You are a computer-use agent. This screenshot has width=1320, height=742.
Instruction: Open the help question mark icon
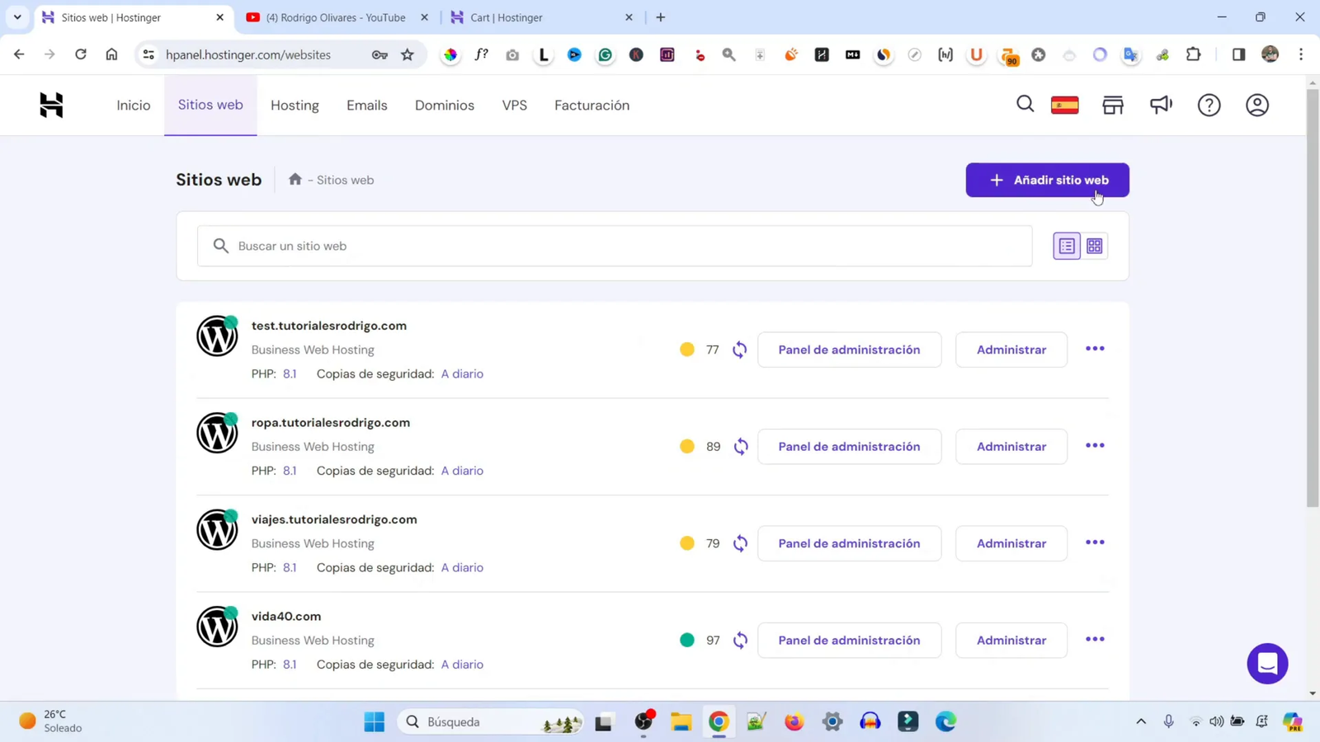point(1209,105)
